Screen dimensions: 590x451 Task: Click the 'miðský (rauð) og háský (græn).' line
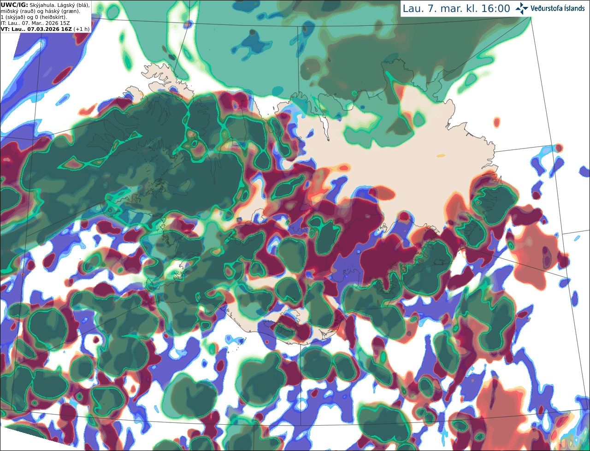click(x=40, y=11)
